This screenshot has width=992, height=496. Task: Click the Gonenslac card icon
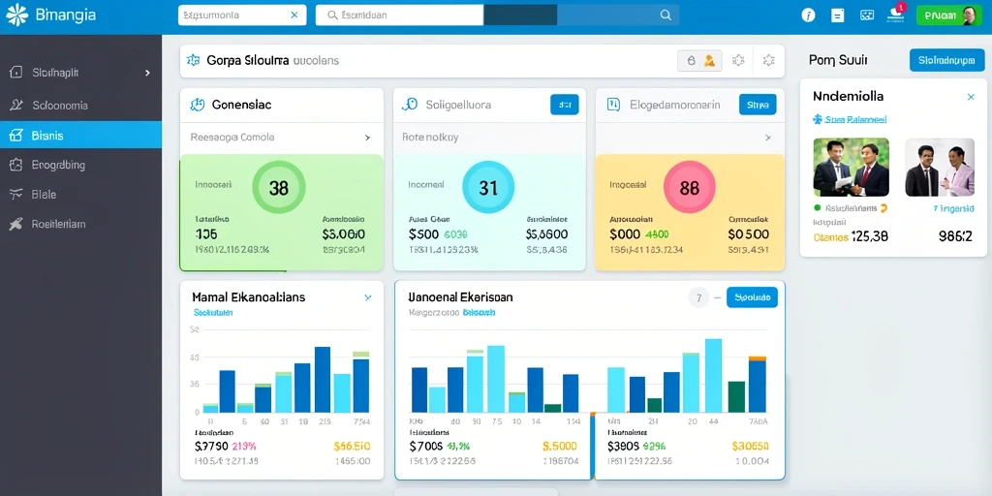tap(198, 105)
